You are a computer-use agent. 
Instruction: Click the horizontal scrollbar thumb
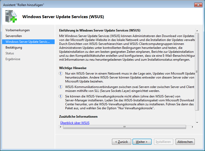(125, 127)
